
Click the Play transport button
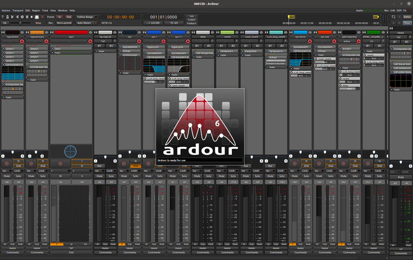32,17
